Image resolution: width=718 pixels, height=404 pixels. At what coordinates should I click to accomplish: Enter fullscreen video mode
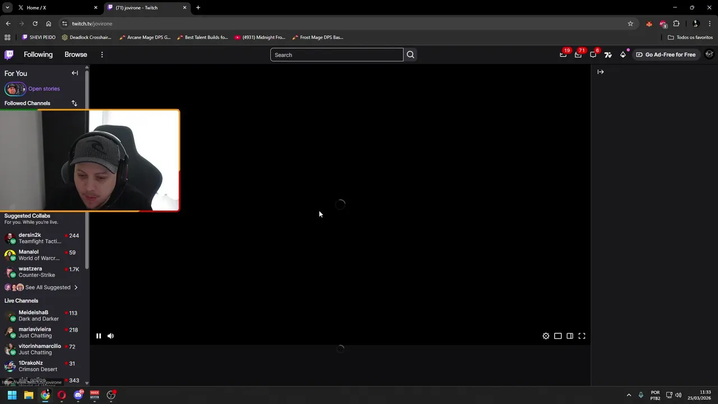pos(582,336)
